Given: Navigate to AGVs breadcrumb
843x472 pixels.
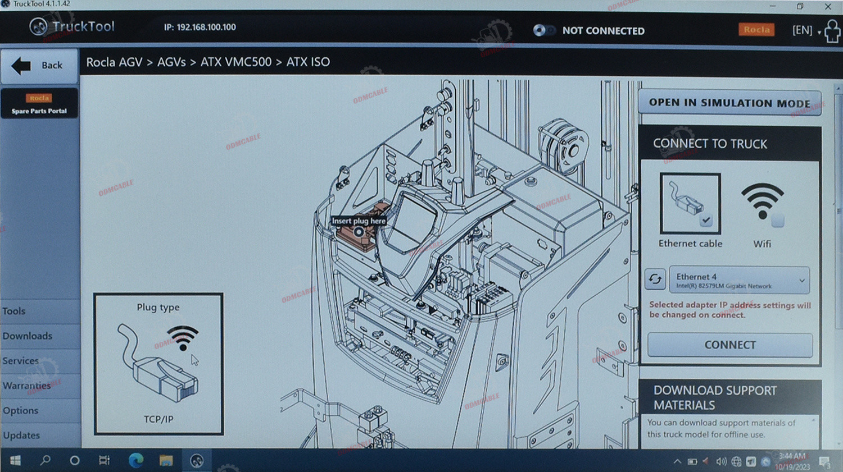Looking at the screenshot, I should (x=171, y=62).
